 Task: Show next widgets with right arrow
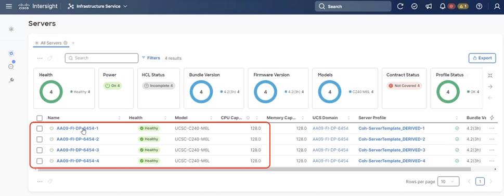pyautogui.click(x=490, y=87)
